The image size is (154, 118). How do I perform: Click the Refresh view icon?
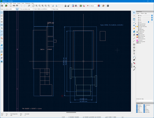click(33, 6)
